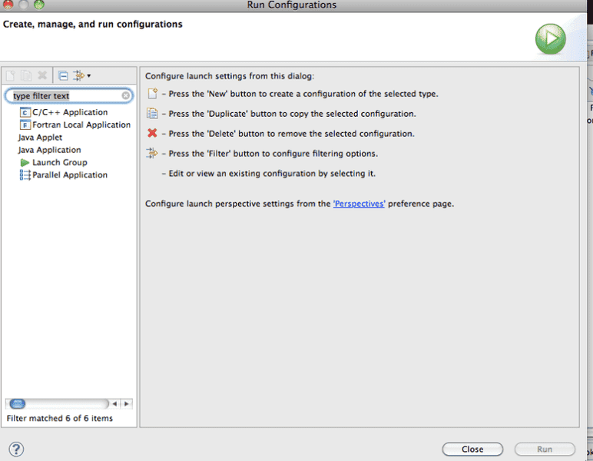Click the New launch configuration icon
Viewport: 593px width, 461px height.
pyautogui.click(x=11, y=75)
